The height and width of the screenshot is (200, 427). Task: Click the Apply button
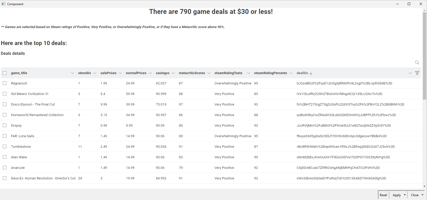[397, 195]
